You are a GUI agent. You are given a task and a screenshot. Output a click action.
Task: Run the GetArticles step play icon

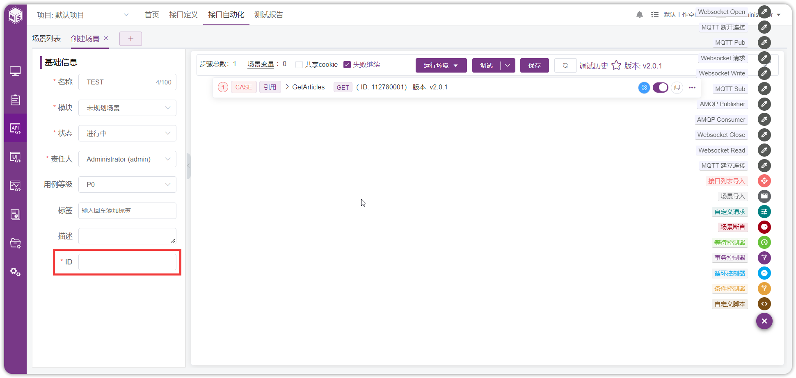click(x=644, y=87)
